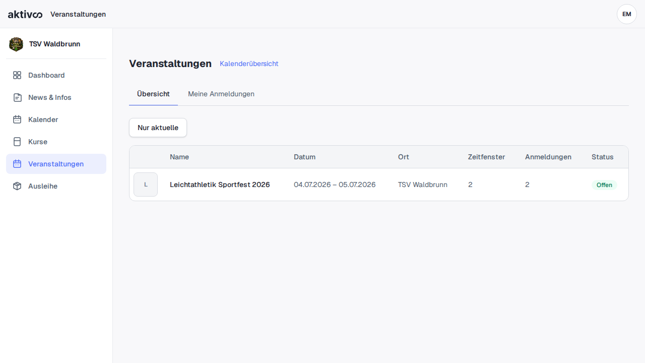Open the Ausleihe section

[56, 186]
